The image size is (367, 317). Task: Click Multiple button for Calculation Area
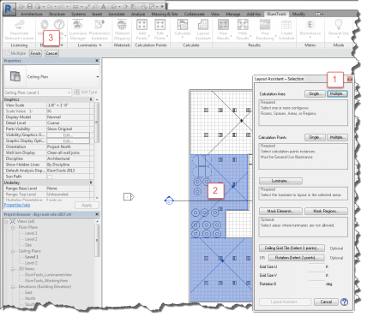pos(337,93)
